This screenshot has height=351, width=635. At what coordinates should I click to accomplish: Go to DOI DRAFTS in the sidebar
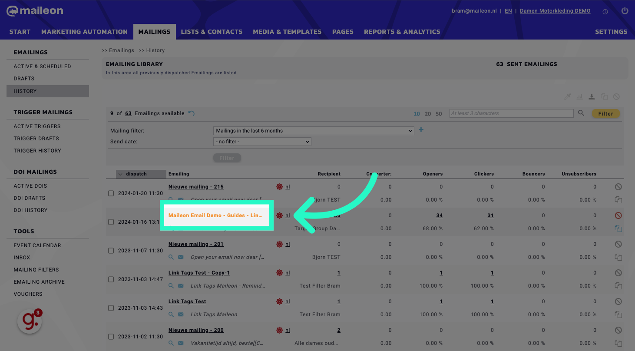pos(30,198)
